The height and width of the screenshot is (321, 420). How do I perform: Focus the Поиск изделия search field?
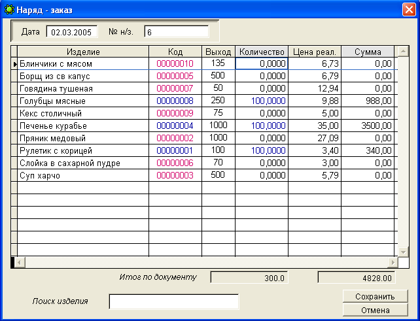click(173, 301)
